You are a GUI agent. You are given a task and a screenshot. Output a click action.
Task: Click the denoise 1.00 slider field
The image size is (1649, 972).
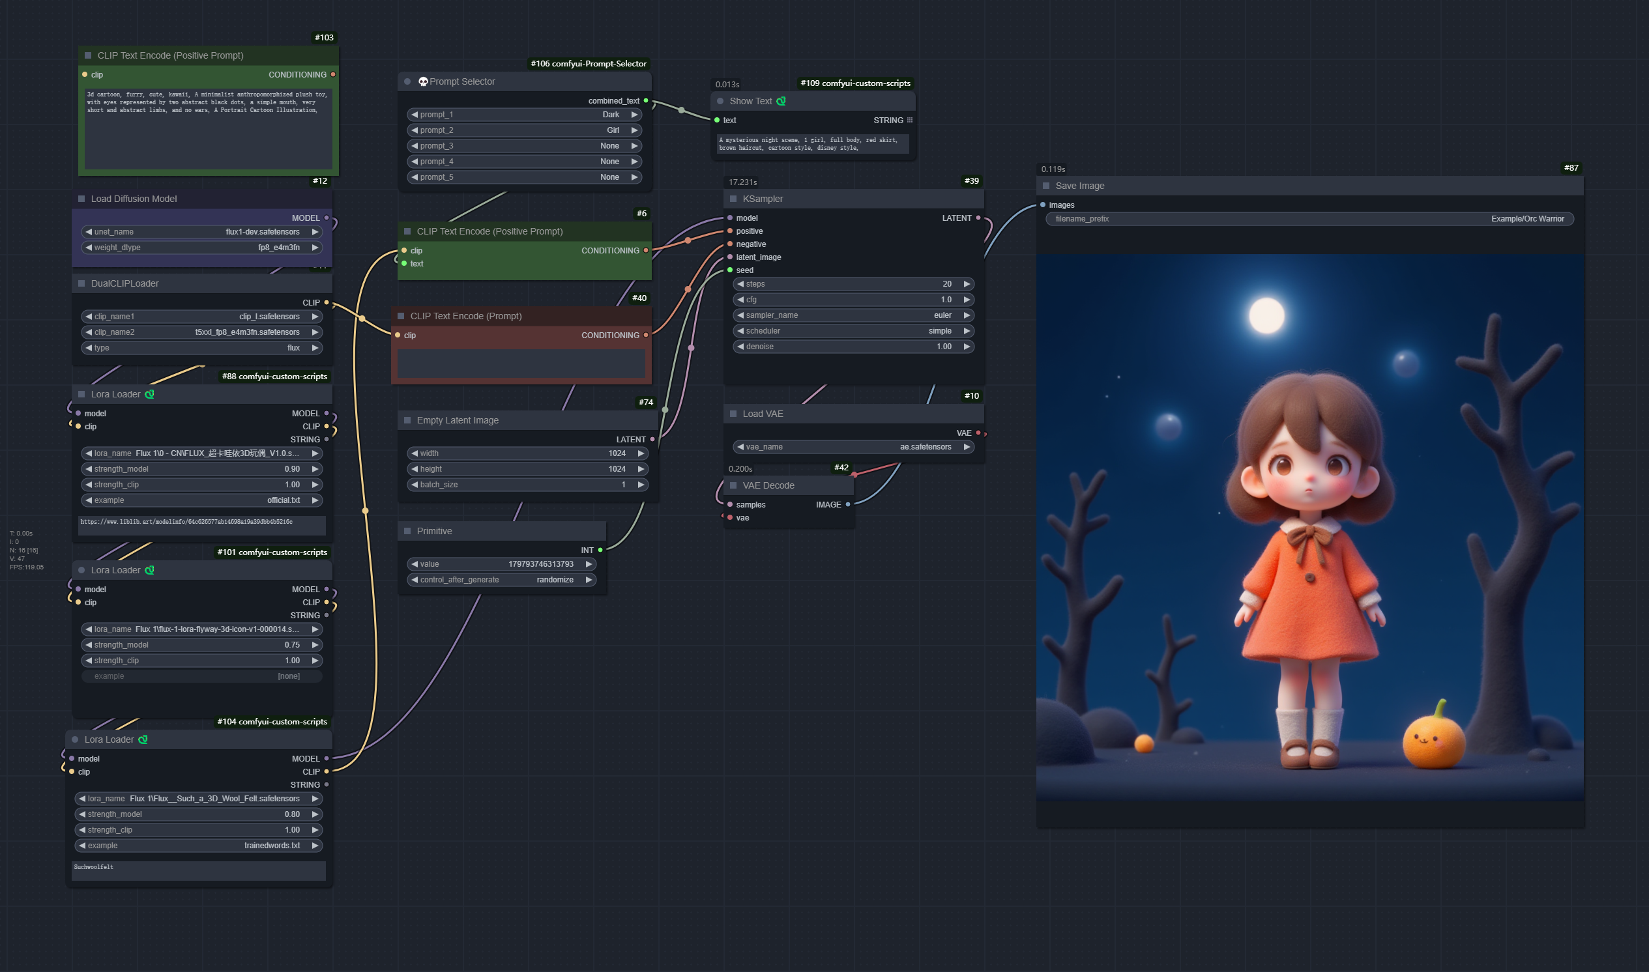point(853,347)
